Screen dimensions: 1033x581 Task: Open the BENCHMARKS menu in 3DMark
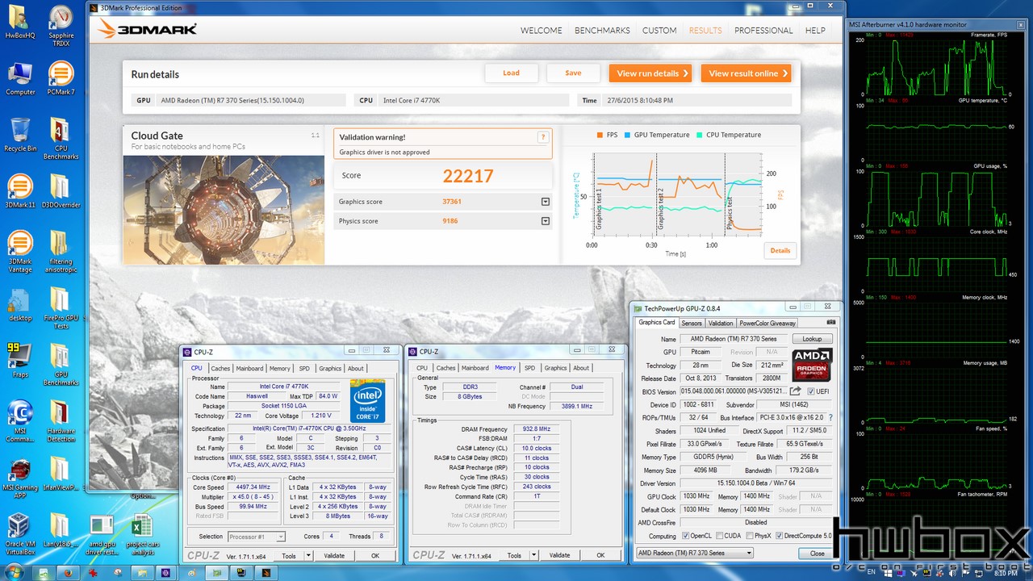(602, 31)
